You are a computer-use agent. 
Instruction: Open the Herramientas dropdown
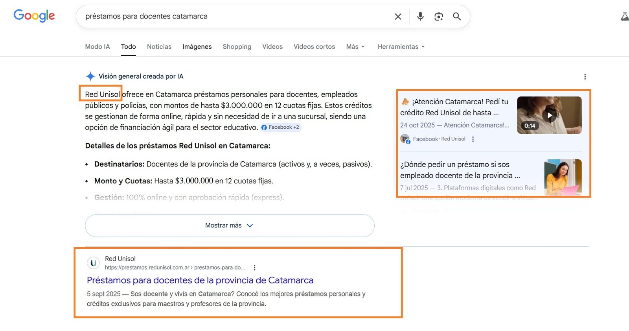tap(401, 46)
